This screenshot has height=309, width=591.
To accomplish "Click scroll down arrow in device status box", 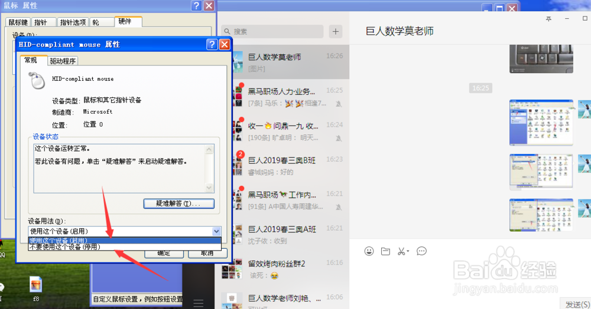I will point(209,188).
